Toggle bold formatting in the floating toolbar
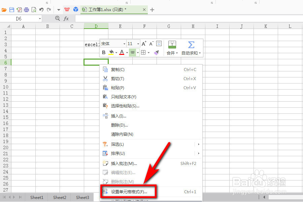This screenshot has height=202, width=303. click(x=104, y=52)
